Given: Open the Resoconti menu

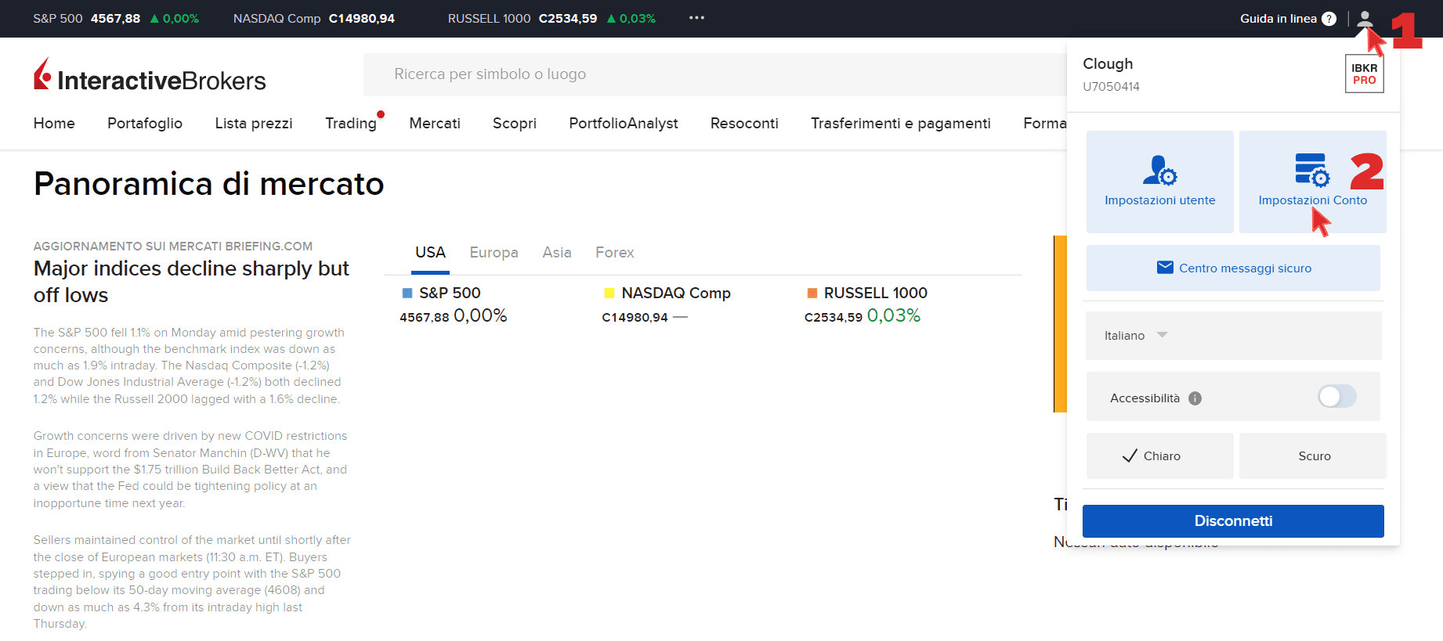Looking at the screenshot, I should click(x=744, y=123).
